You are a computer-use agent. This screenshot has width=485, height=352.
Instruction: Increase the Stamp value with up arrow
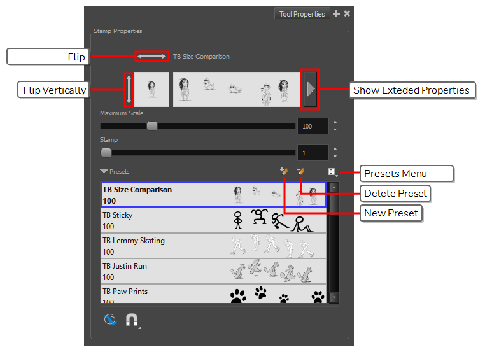335,148
